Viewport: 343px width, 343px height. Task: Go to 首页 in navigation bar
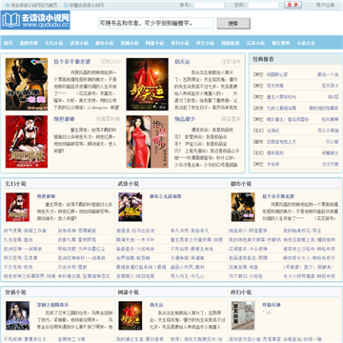click(8, 43)
